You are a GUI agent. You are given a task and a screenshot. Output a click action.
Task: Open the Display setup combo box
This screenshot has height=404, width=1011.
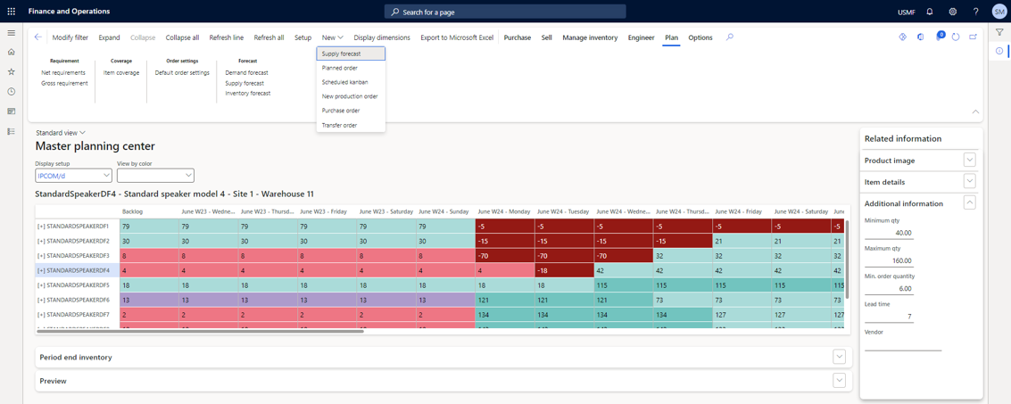[73, 176]
